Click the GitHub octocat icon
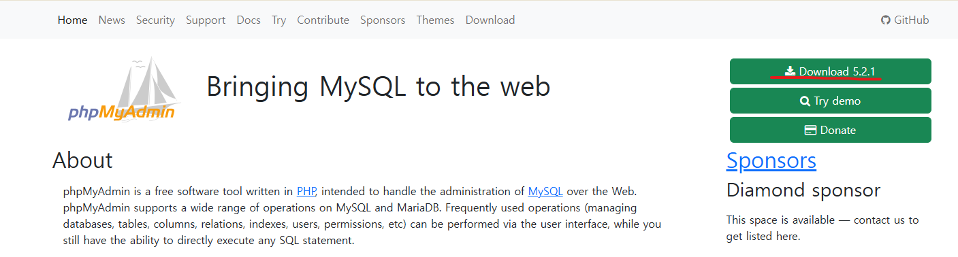The height and width of the screenshot is (257, 958). pos(885,20)
